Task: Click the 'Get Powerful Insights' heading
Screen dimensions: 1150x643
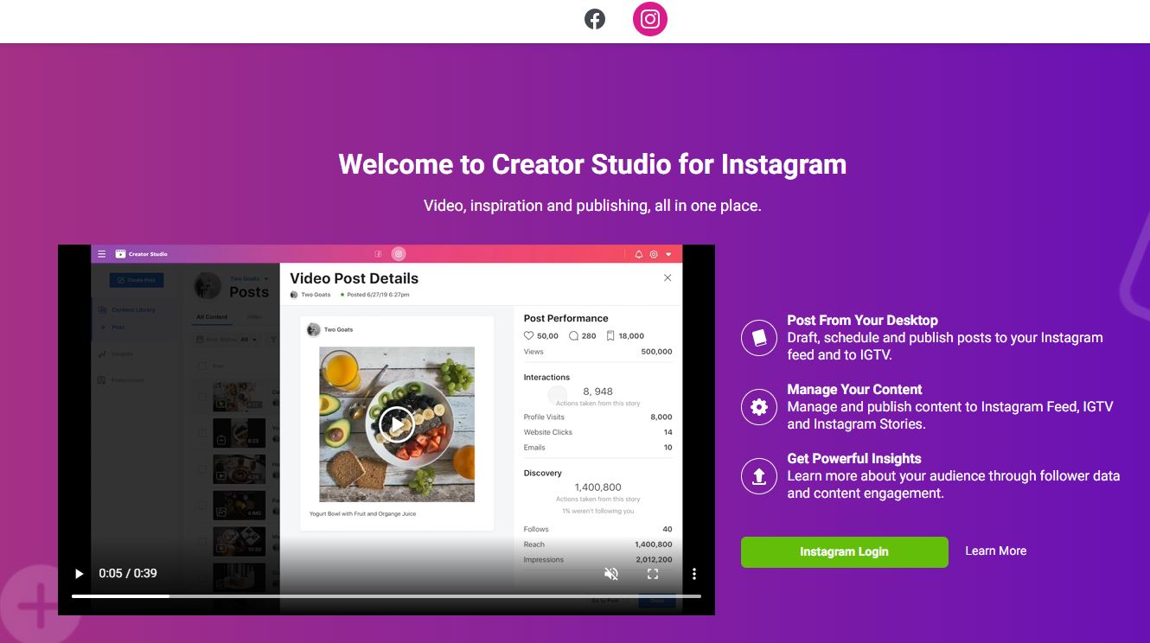Action: 854,458
